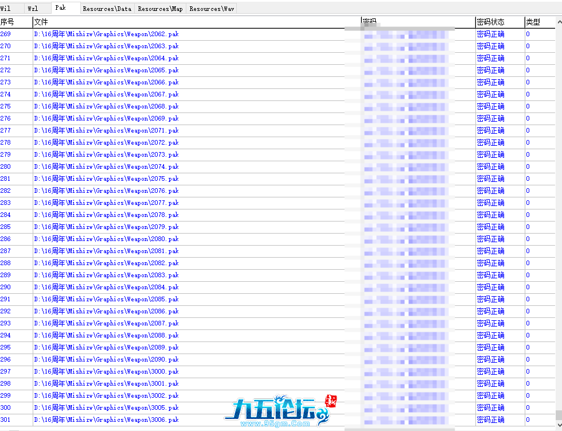
Task: Select file row Weapon\2072.pak
Action: click(x=278, y=143)
